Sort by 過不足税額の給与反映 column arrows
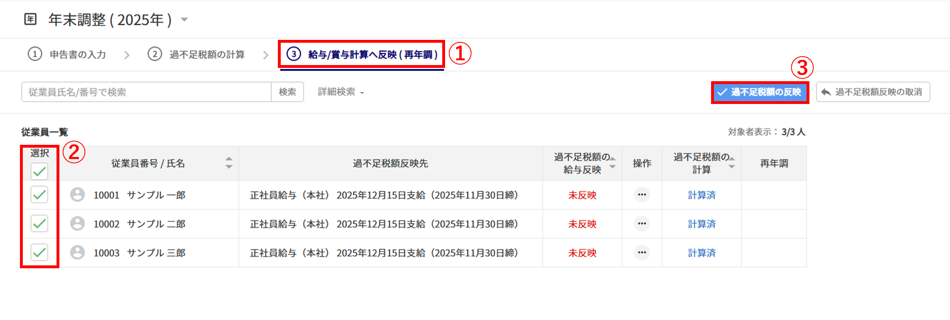Viewport: 950px width, 320px height. coord(613,163)
